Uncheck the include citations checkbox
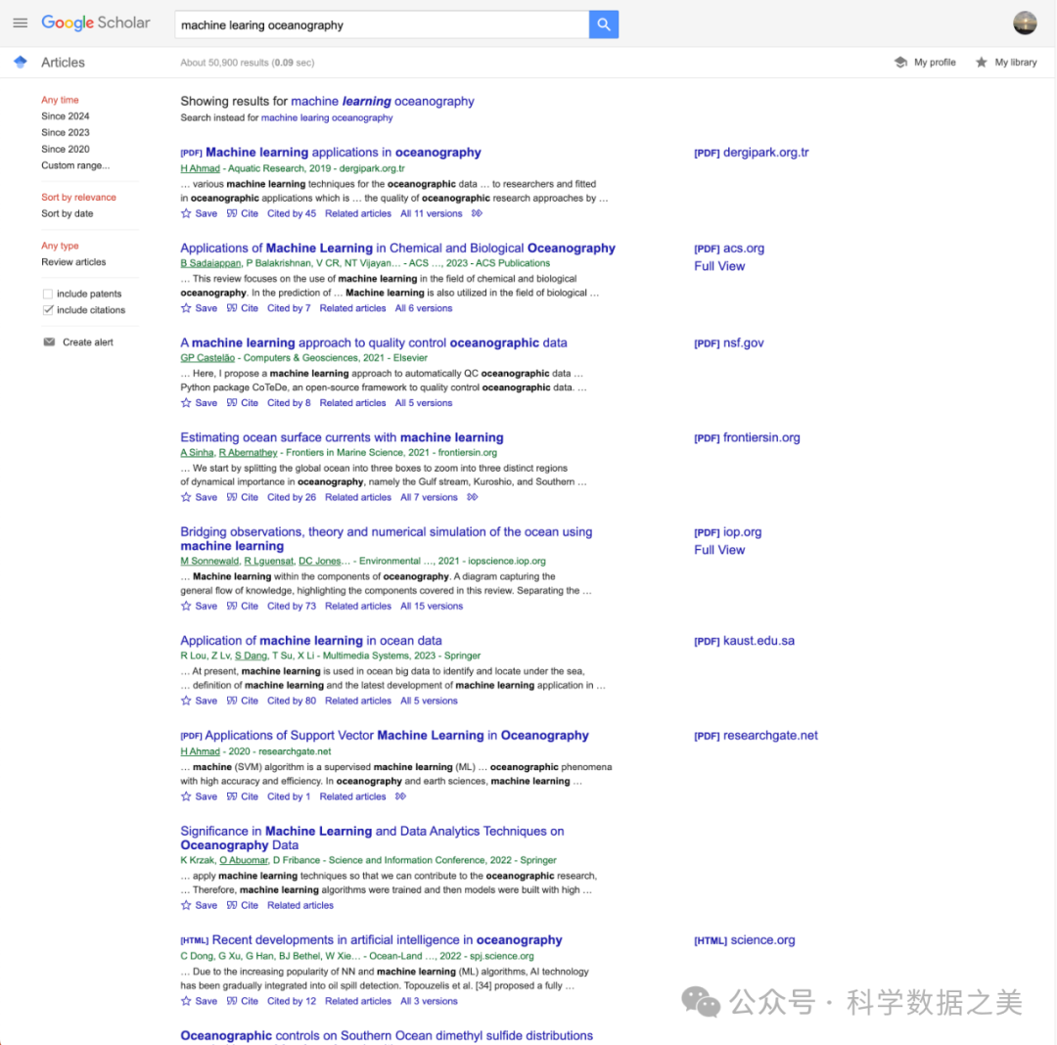This screenshot has height=1045, width=1057. (48, 310)
